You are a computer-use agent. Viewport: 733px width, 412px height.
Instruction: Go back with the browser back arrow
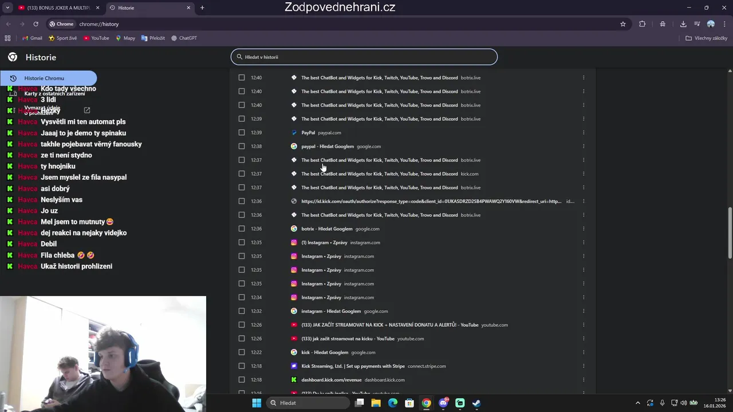click(x=8, y=24)
